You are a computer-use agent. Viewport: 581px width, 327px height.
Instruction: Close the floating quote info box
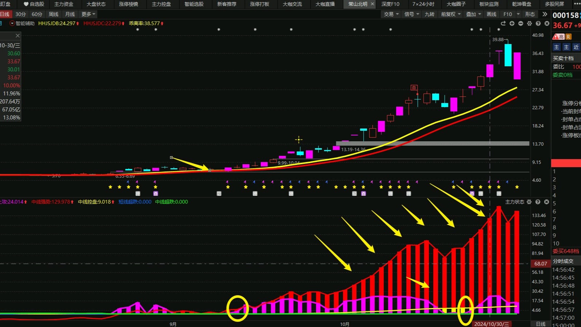coord(17,36)
